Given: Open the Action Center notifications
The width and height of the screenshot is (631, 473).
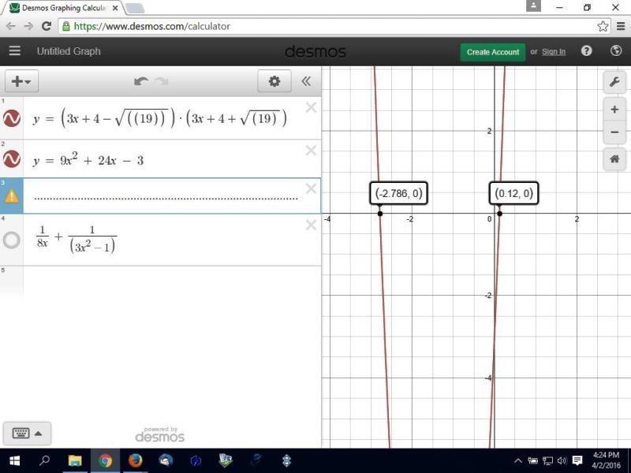Looking at the screenshot, I should (577, 461).
